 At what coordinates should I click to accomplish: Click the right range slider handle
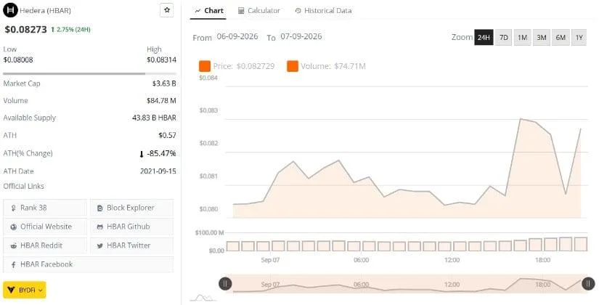[588, 284]
